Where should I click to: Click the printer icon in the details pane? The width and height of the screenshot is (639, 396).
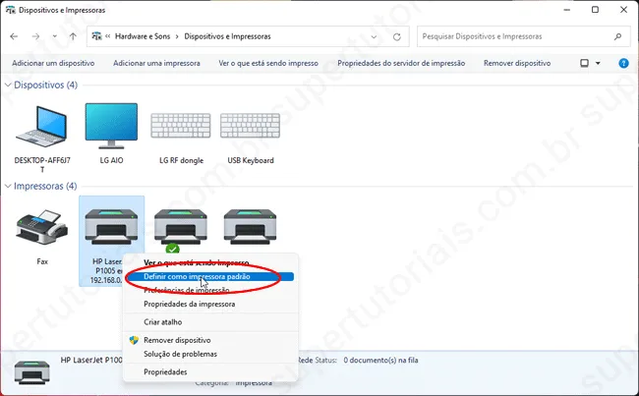pyautogui.click(x=31, y=372)
